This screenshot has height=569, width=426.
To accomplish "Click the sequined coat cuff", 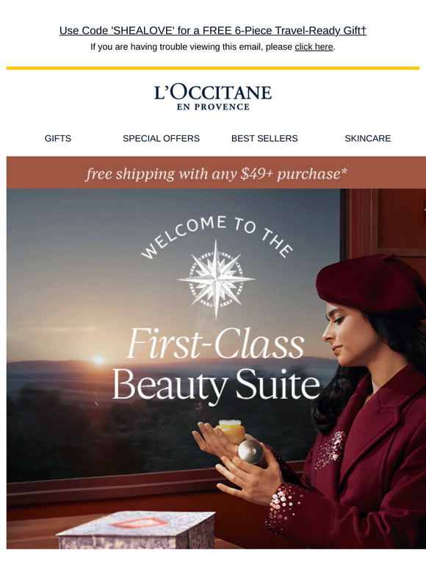I will tap(284, 508).
